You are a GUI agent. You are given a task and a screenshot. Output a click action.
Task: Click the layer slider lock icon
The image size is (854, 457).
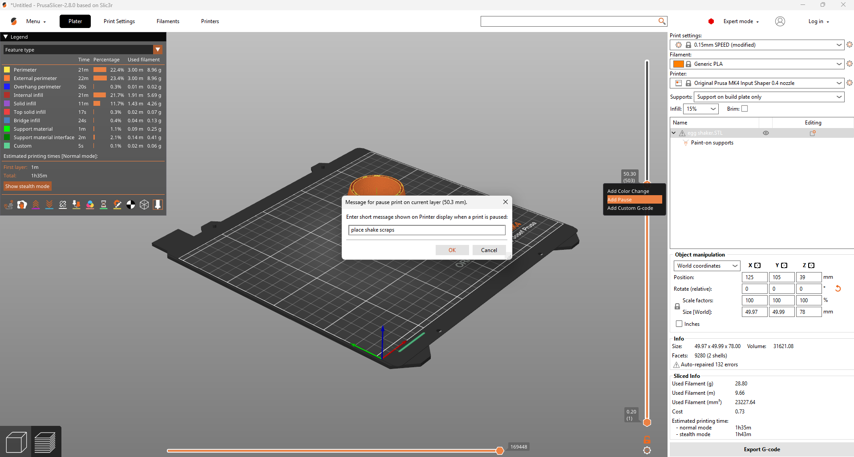[x=647, y=440]
